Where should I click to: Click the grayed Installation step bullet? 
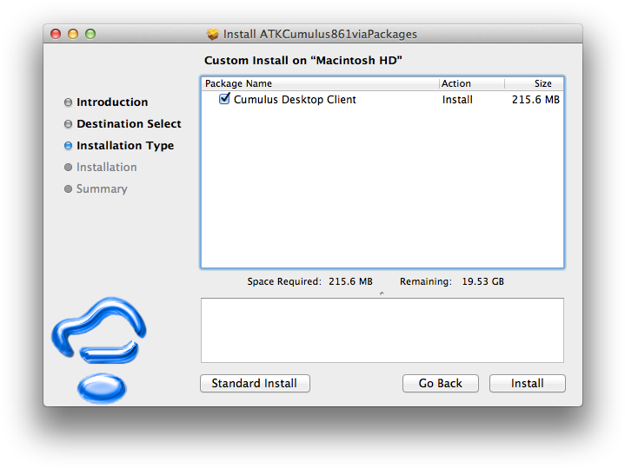(x=68, y=168)
